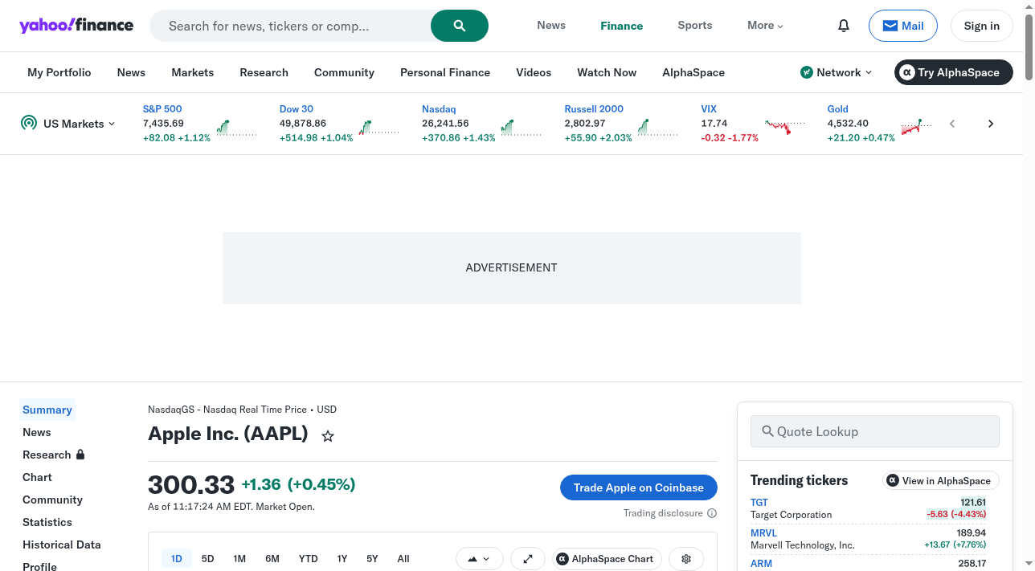Select the 6M chart range
Viewport: 1035px width, 571px height.
point(272,559)
